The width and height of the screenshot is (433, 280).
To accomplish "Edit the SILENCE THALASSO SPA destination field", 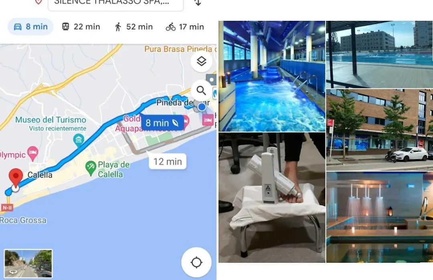I will (x=115, y=3).
